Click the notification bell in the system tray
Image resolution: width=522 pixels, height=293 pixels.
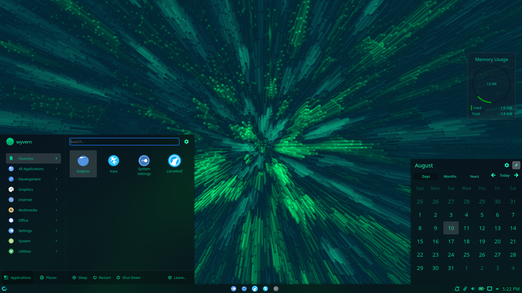click(457, 289)
